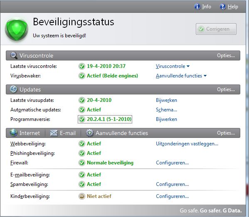
Task: Open Opties for the Viruscontrole section
Action: tap(226, 55)
